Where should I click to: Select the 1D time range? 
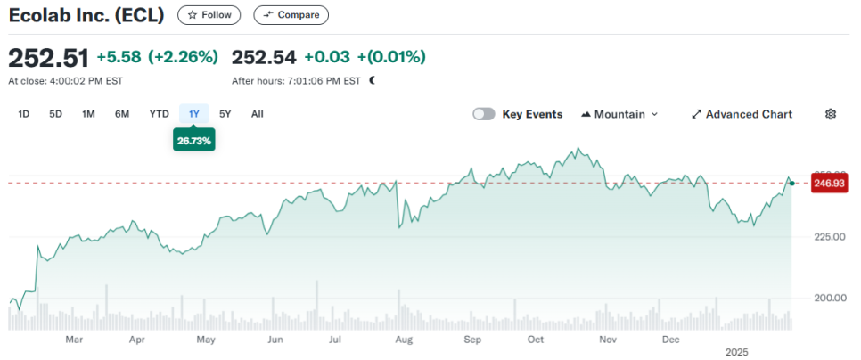[x=23, y=114]
